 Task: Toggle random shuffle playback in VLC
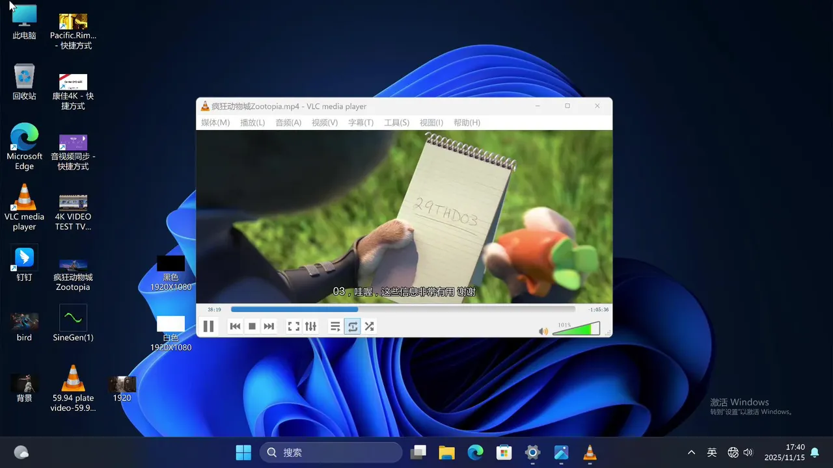[x=369, y=326]
